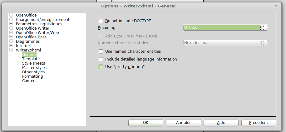Screen dimensions: 286x132
Task: Select Diagrammes label in tree
Action: pos(28,42)
